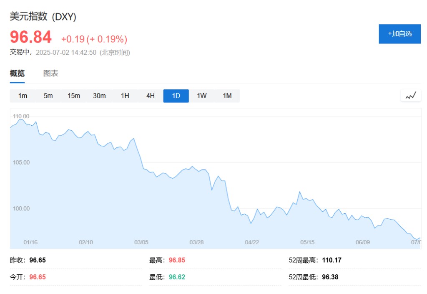Viewport: 427px width, 294px height.
Task: Choose the 1W time interval
Action: point(202,96)
